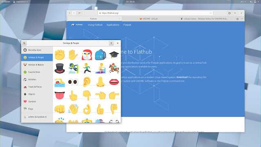Viewport: 261px width, 147px height.
Task: Select the tongue emoji
Action: pyautogui.click(x=60, y=96)
